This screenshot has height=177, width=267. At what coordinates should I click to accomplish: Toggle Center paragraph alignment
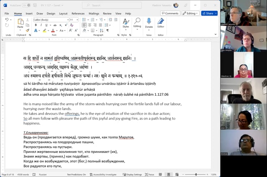(x=90, y=25)
